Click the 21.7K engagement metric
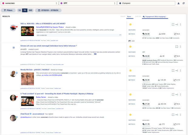The height and width of the screenshot is (135, 188). click(146, 124)
